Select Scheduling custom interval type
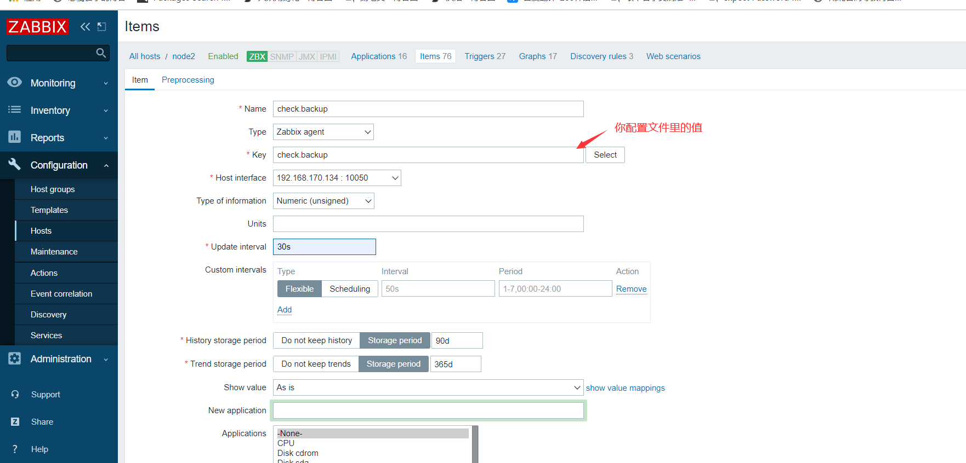 [x=350, y=289]
